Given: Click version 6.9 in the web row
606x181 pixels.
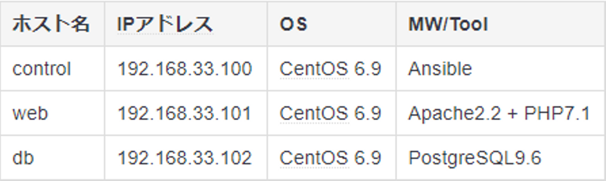Looking at the screenshot, I should tap(367, 113).
